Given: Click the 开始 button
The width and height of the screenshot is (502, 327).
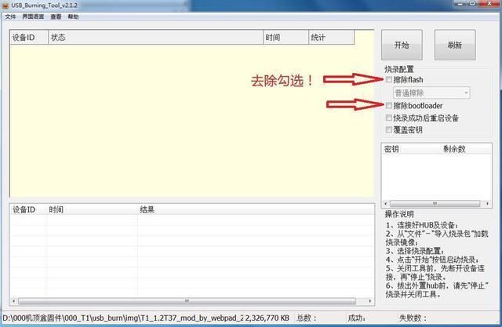Looking at the screenshot, I should pyautogui.click(x=402, y=45).
